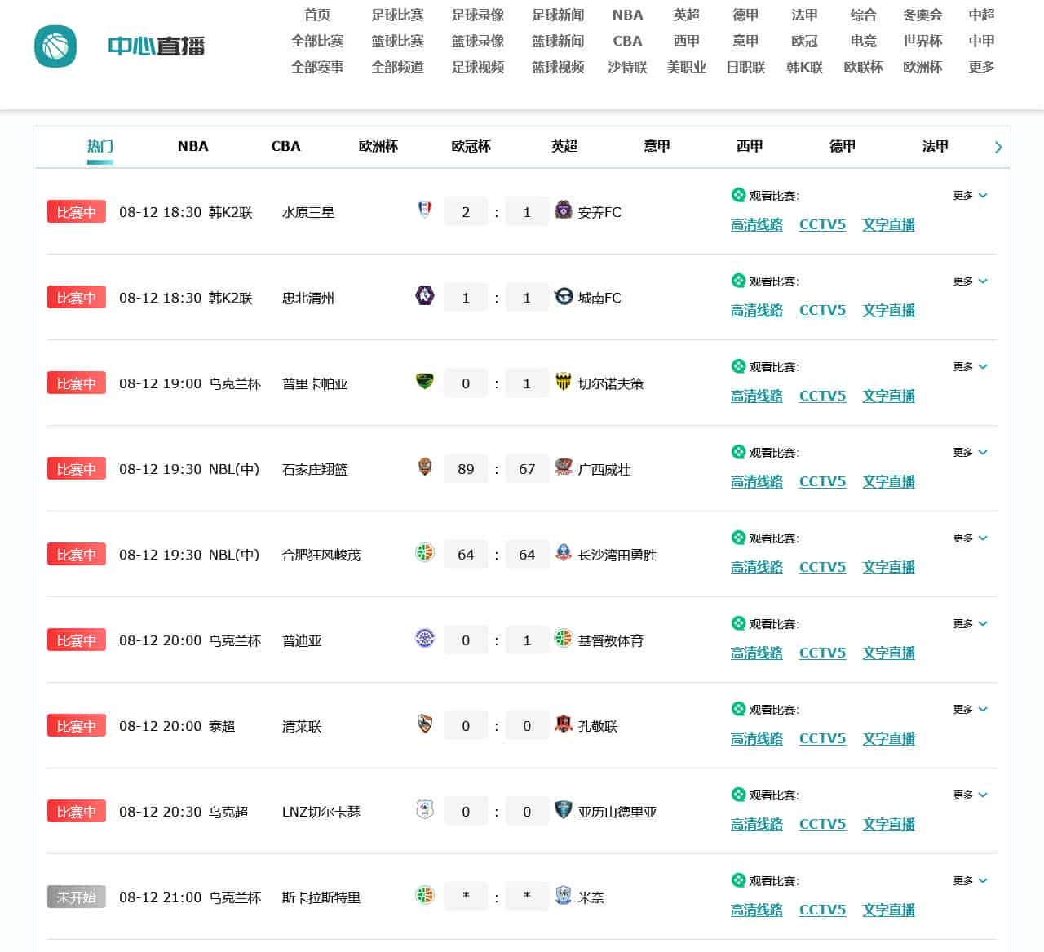The image size is (1044, 952).
Task: Click watch-match icon in 斯卡拉斯特里 row
Action: click(738, 880)
